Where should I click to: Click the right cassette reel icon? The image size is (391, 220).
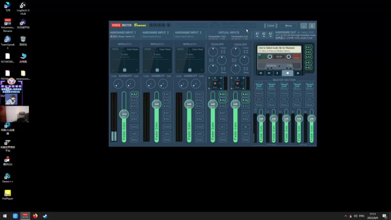(288, 57)
